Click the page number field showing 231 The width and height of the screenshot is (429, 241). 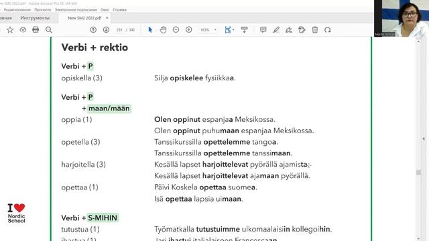tap(119, 29)
